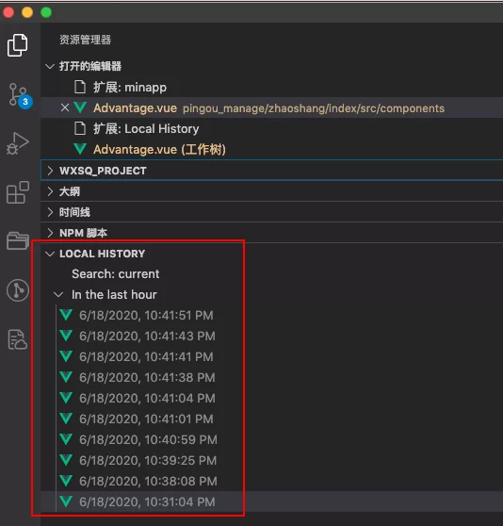Open the cloud document icon in activity bar
Viewport: 503px width, 526px height.
(x=17, y=339)
